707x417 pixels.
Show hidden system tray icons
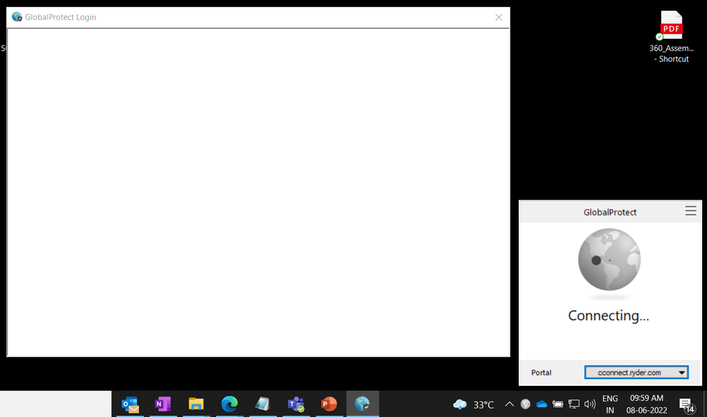click(x=509, y=404)
